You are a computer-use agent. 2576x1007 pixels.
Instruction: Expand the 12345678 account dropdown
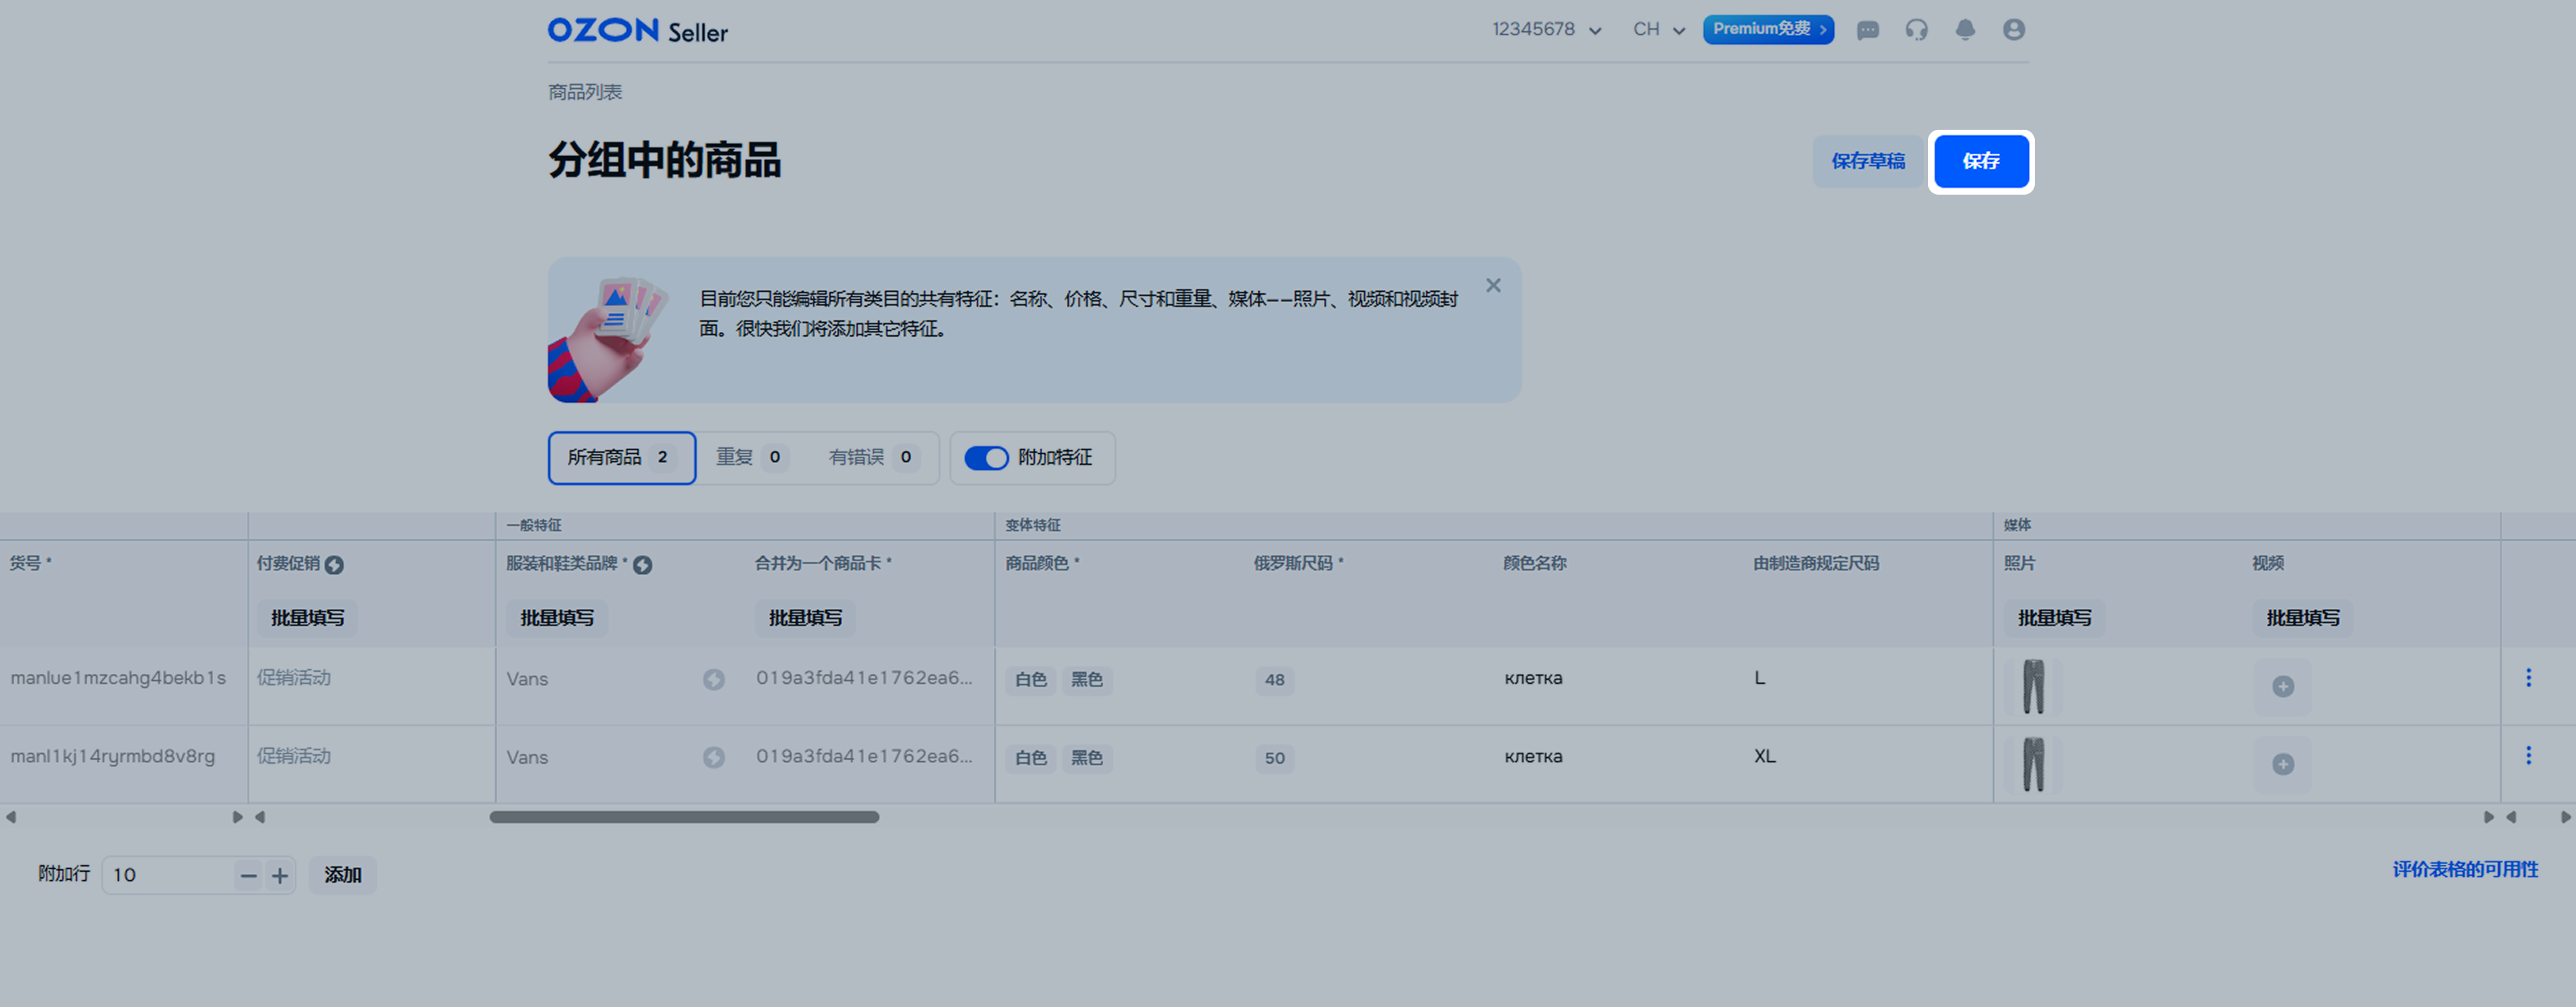[1547, 30]
